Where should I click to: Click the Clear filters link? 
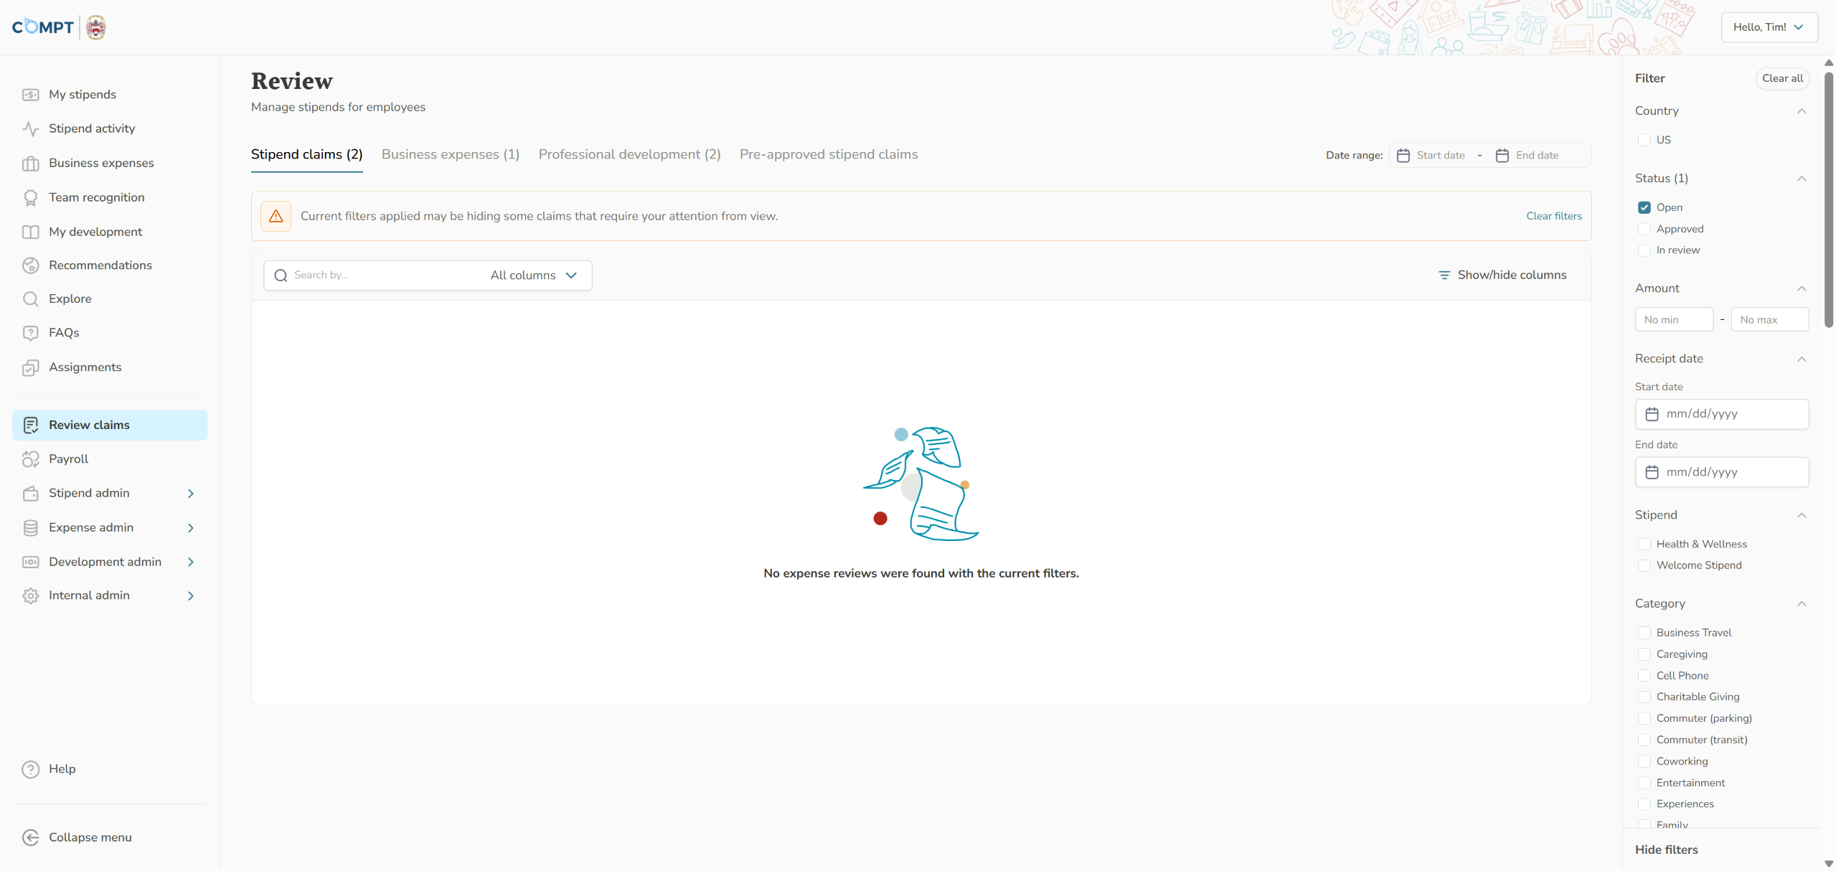pyautogui.click(x=1553, y=216)
